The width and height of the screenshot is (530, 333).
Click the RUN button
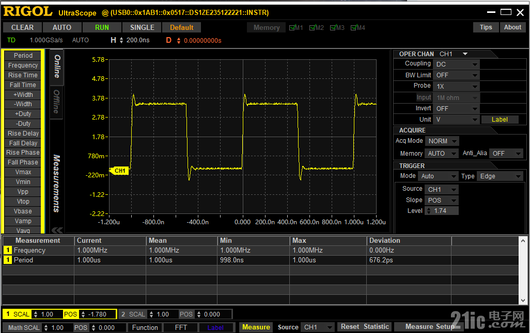(102, 28)
